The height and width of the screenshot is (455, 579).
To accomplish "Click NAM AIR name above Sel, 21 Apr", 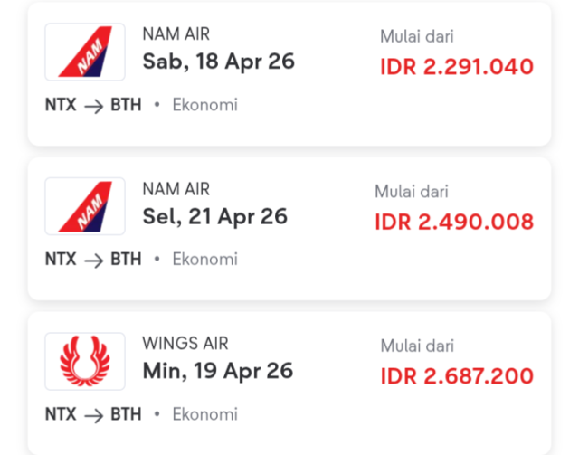I will (176, 189).
